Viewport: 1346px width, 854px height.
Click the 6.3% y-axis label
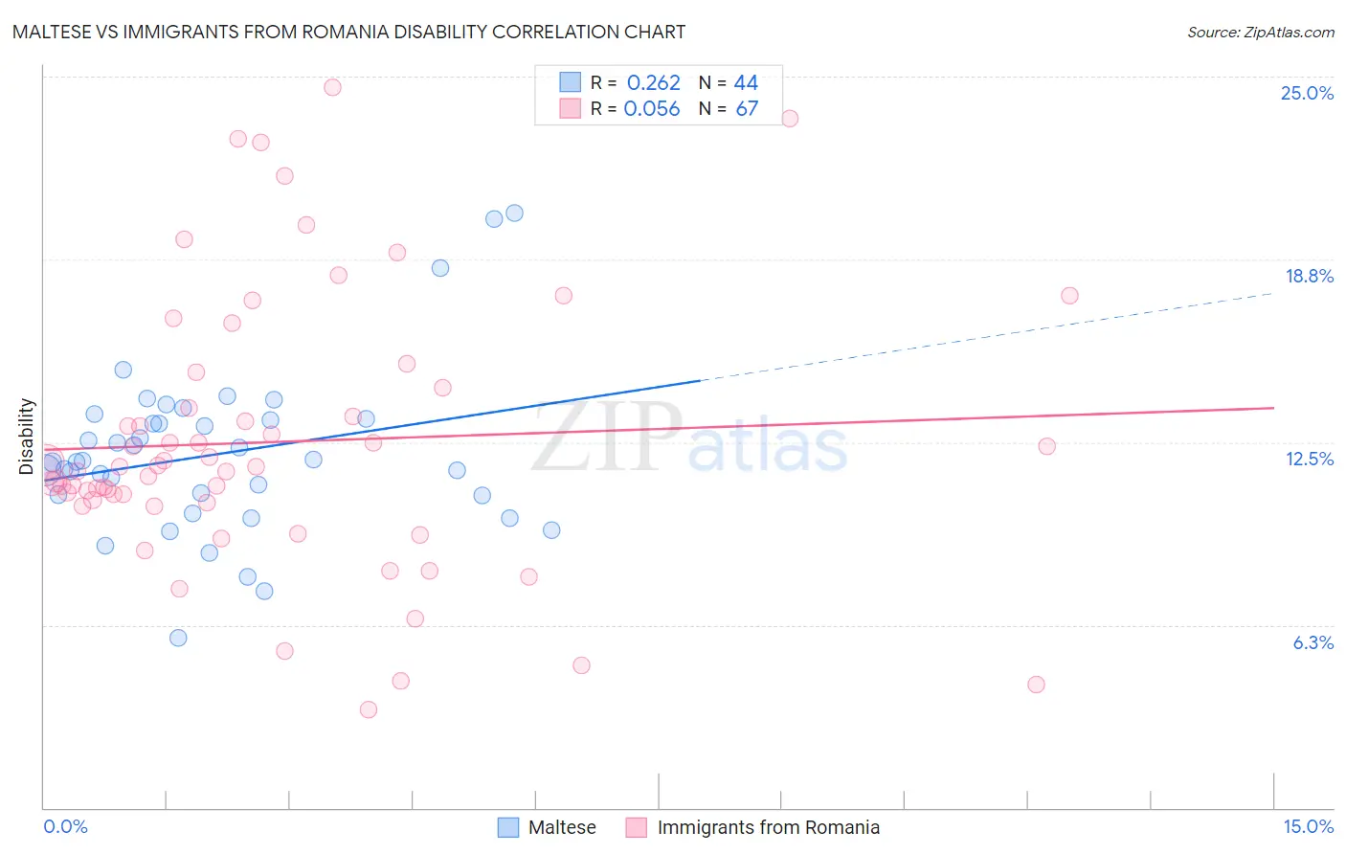[1312, 642]
